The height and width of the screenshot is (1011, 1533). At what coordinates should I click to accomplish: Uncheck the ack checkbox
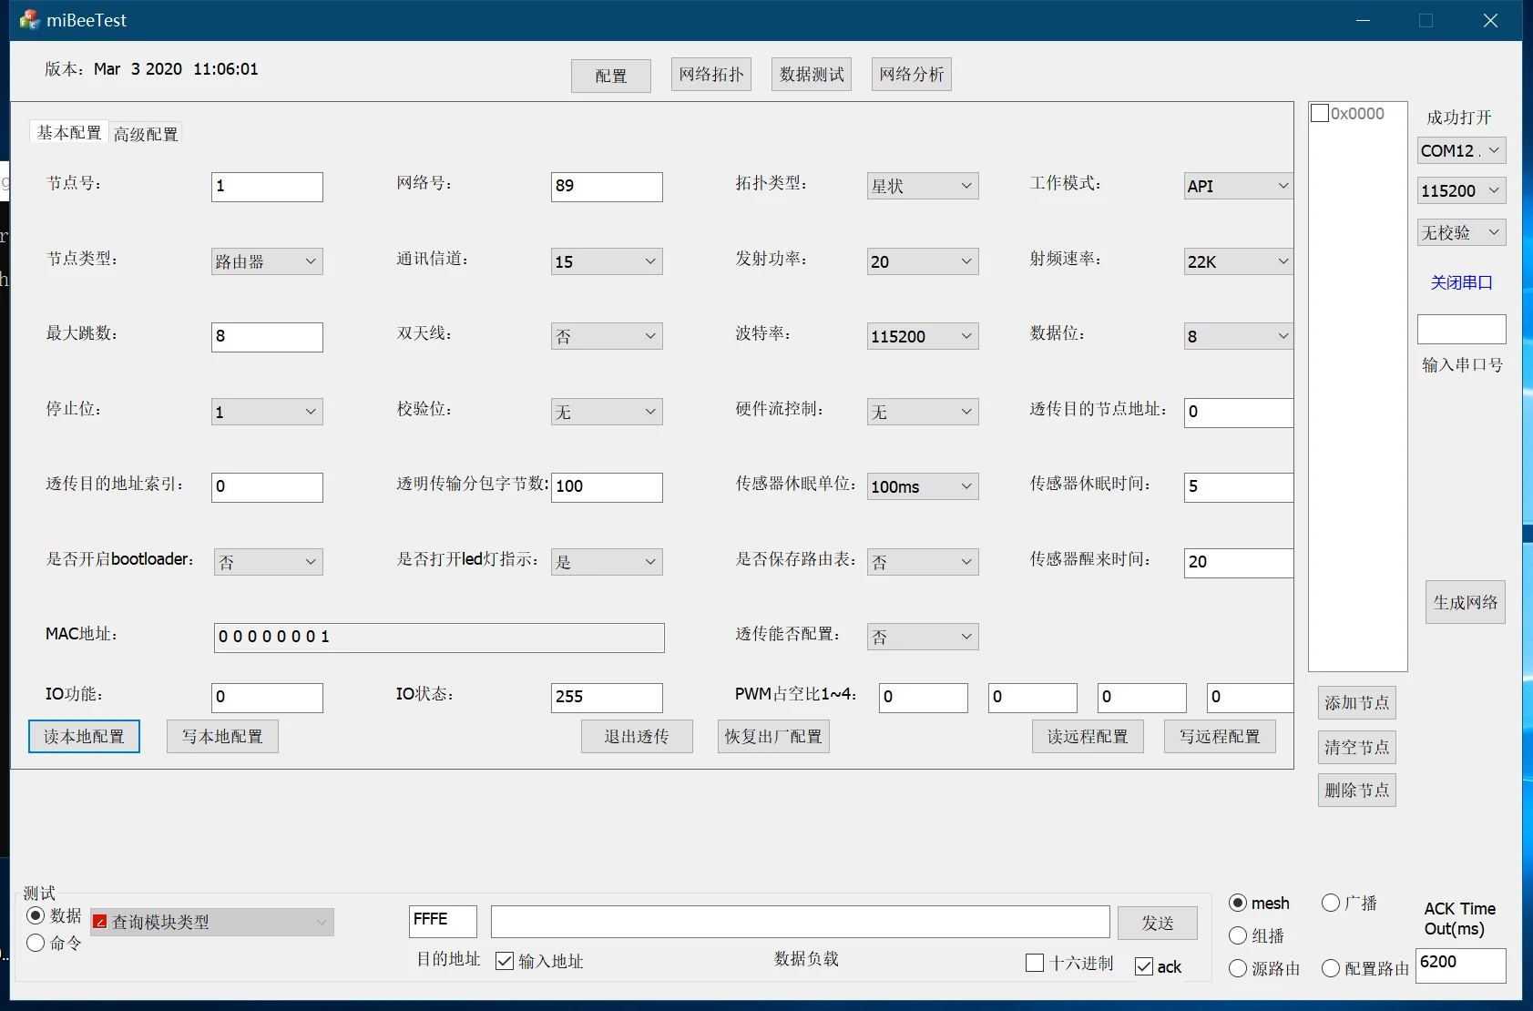click(1144, 966)
